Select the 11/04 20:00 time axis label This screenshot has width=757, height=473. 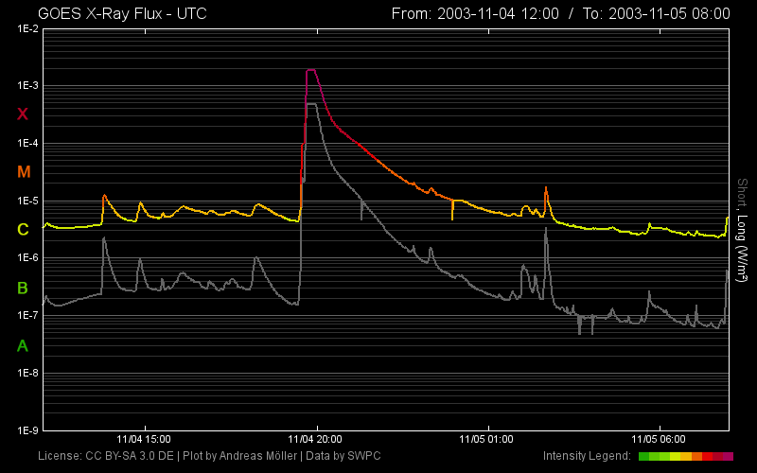coord(315,439)
